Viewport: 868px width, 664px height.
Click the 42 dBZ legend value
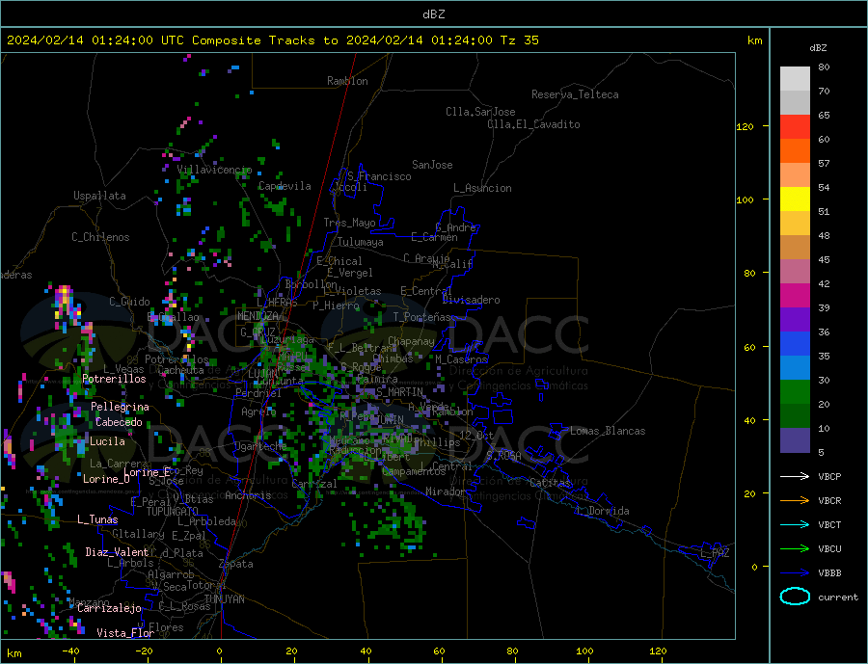pos(824,284)
